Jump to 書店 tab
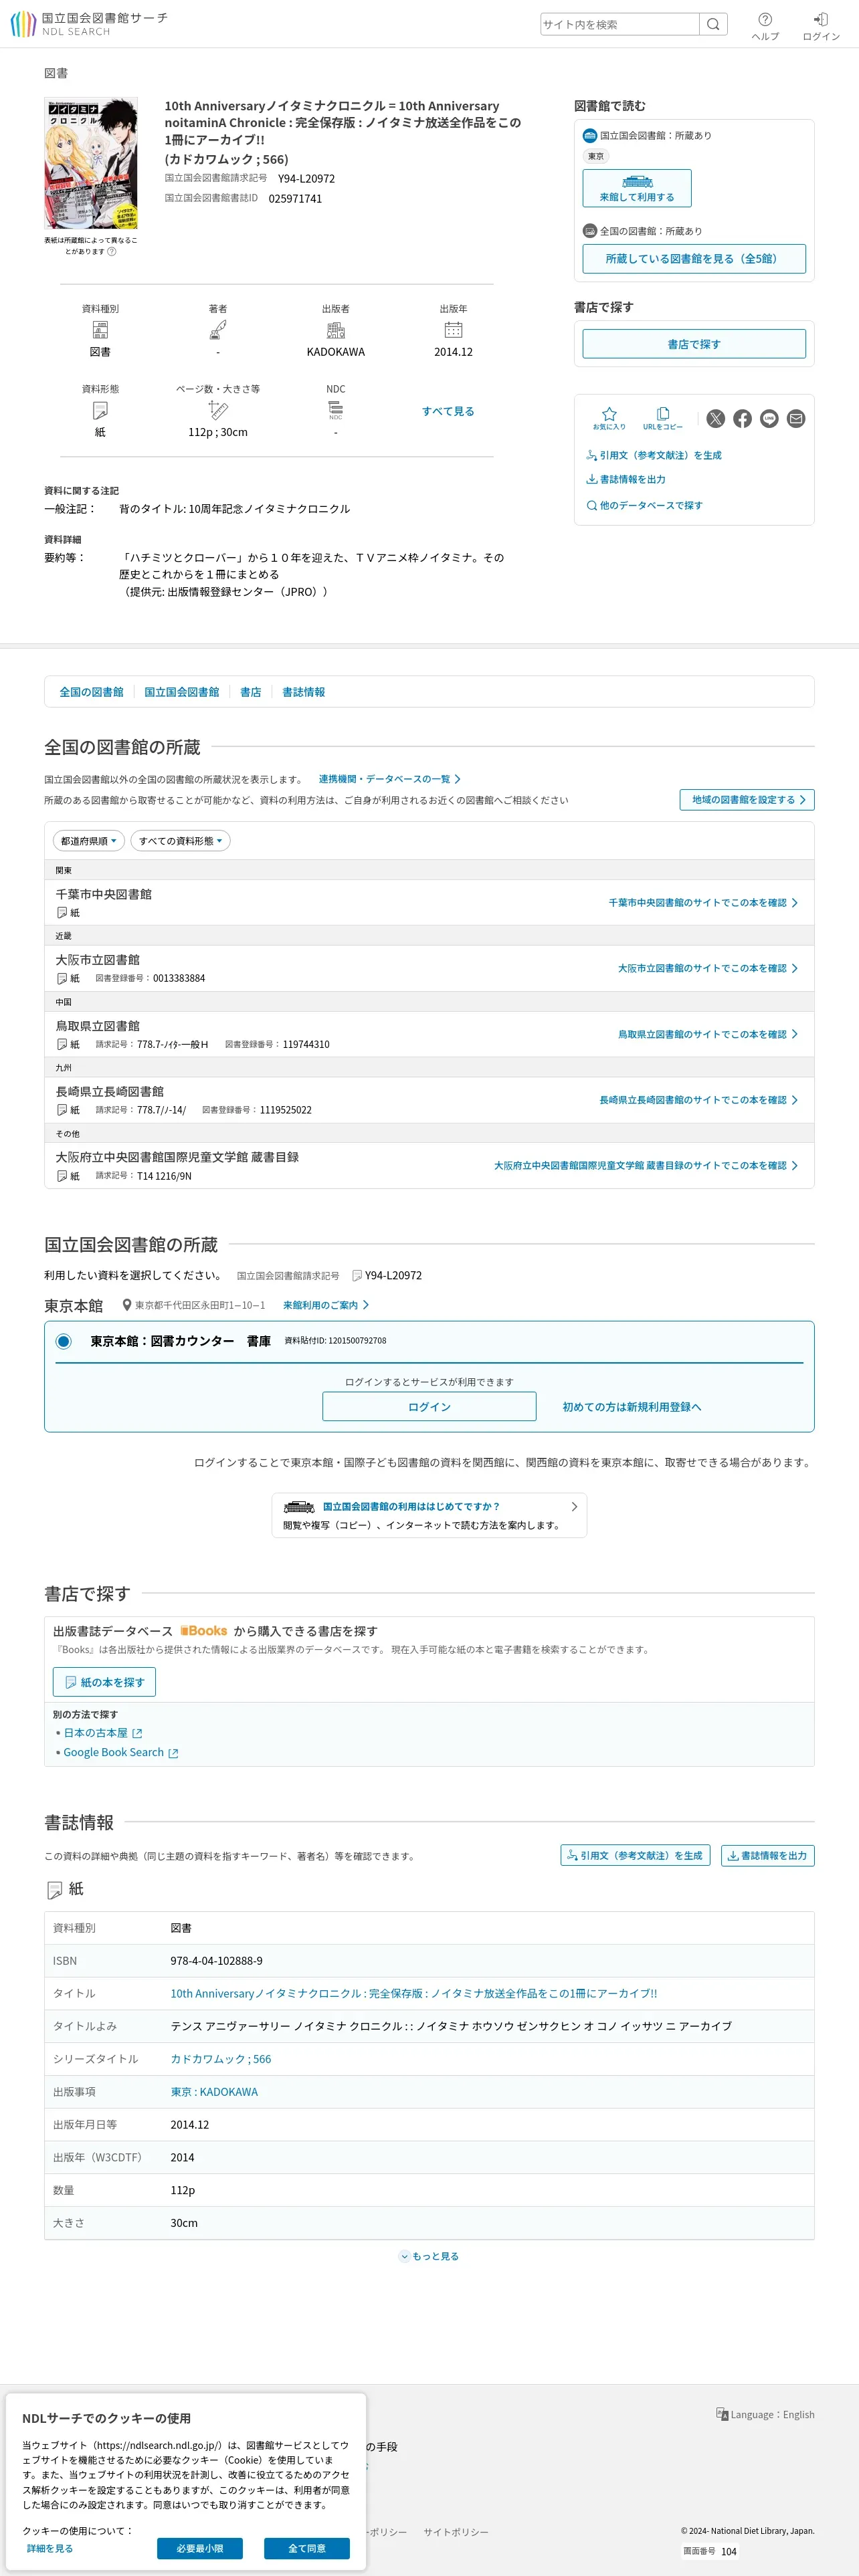The image size is (859, 2576). coord(251,692)
